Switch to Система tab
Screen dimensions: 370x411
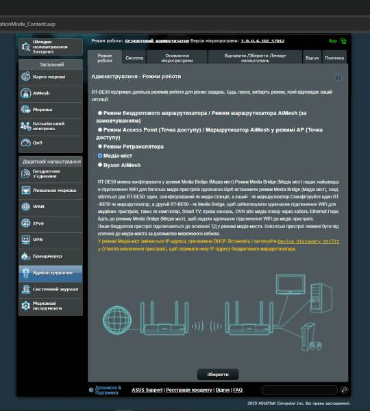click(x=134, y=58)
